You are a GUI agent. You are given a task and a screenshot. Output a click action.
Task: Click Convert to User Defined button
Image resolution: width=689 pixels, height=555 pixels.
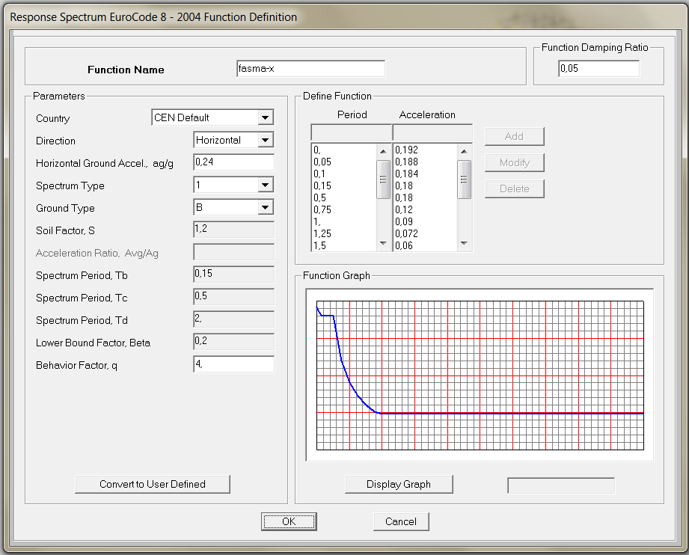tap(153, 484)
